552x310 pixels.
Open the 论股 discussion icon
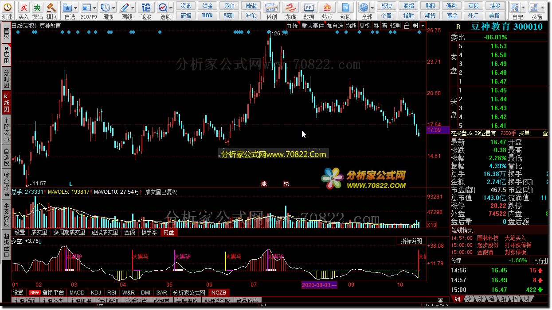click(x=146, y=8)
